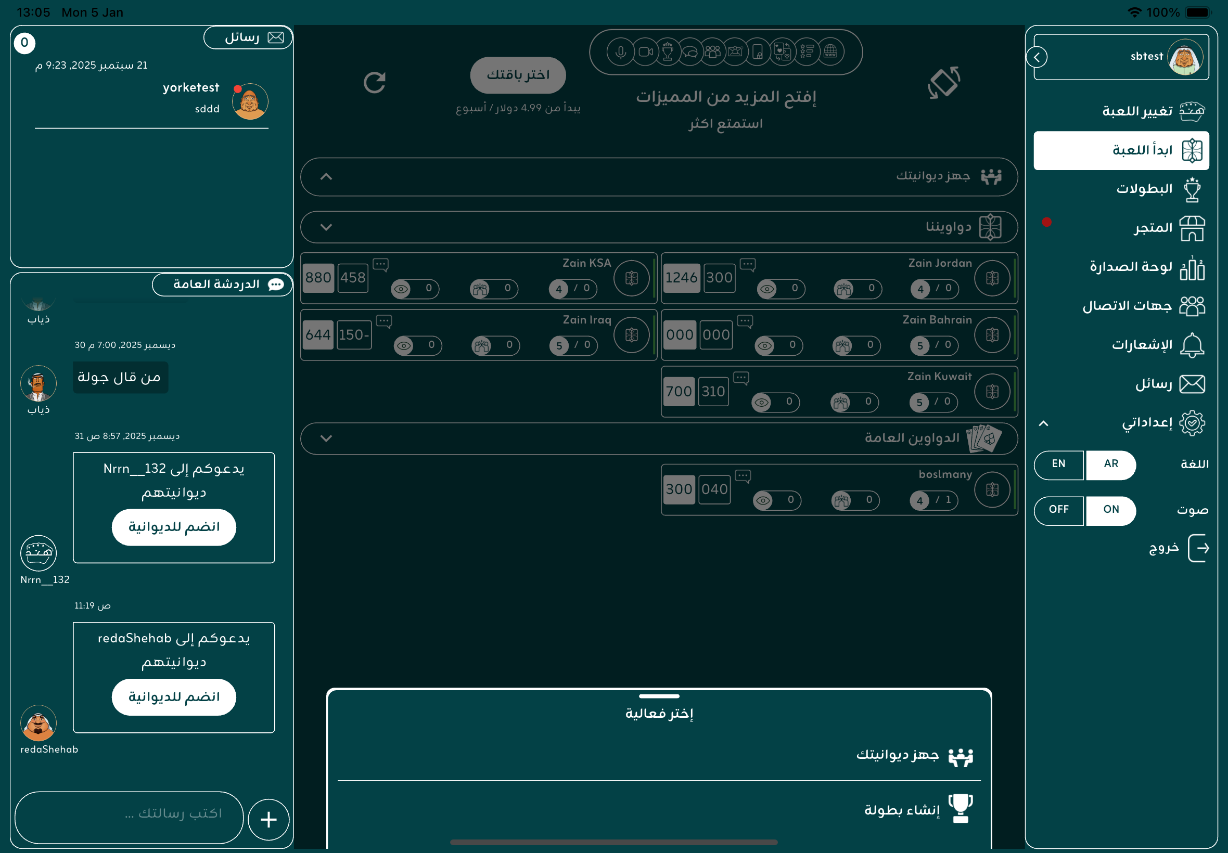Click the plus icon beside message field
Image resolution: width=1228 pixels, height=853 pixels.
(268, 819)
